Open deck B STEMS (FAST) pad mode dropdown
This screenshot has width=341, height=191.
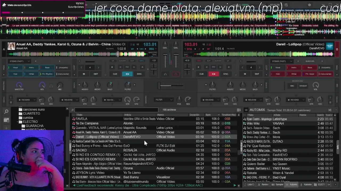(x=282, y=61)
